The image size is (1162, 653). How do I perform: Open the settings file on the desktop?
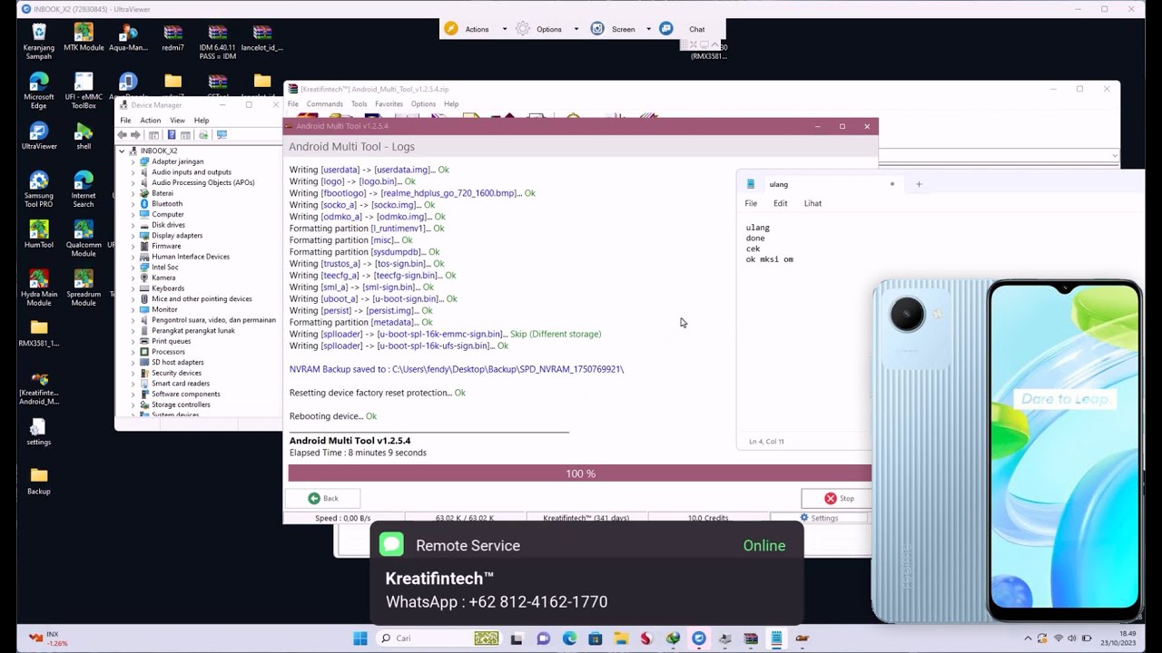tap(39, 432)
